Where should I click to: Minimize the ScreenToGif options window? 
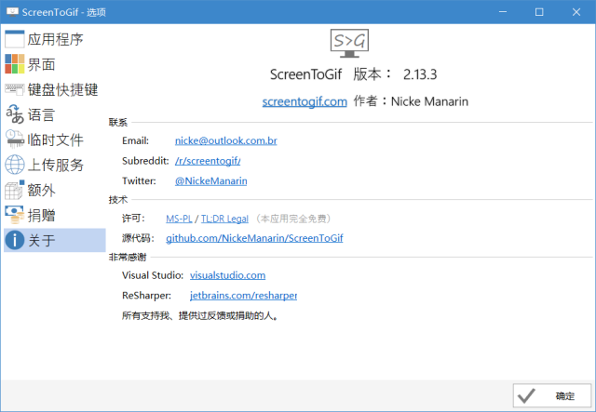503,12
